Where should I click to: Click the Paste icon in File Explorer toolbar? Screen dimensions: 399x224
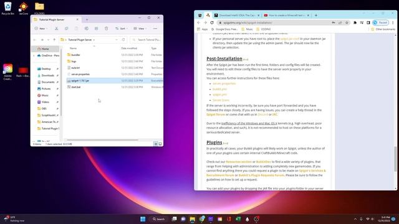tap(76, 29)
